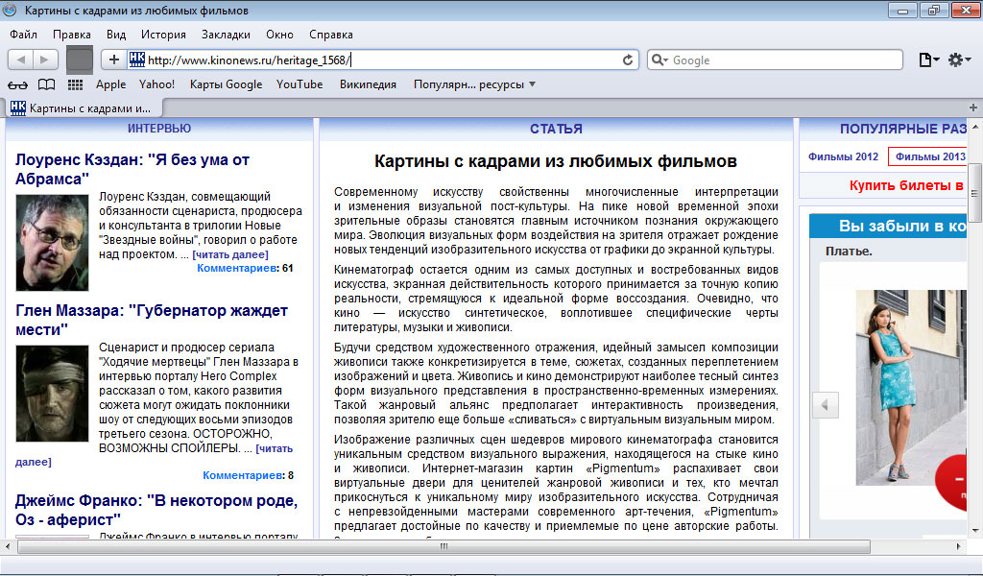Image resolution: width=983 pixels, height=576 pixels.
Task: Expand the Популярн... ресурсы bookmarks folder
Action: pyautogui.click(x=474, y=84)
